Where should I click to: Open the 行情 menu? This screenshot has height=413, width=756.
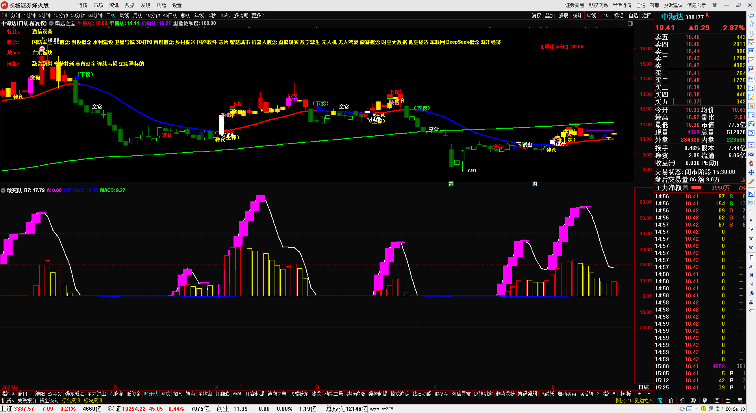pos(83,5)
